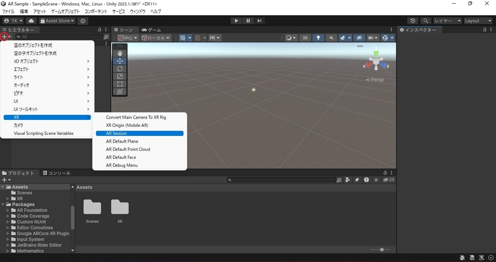Open the version control settings icon
This screenshot has width=496, height=262.
(83, 21)
